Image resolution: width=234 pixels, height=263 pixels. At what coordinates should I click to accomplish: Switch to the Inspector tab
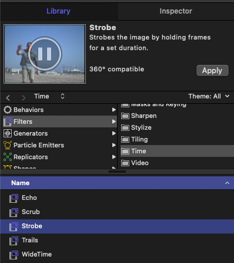pos(176,11)
